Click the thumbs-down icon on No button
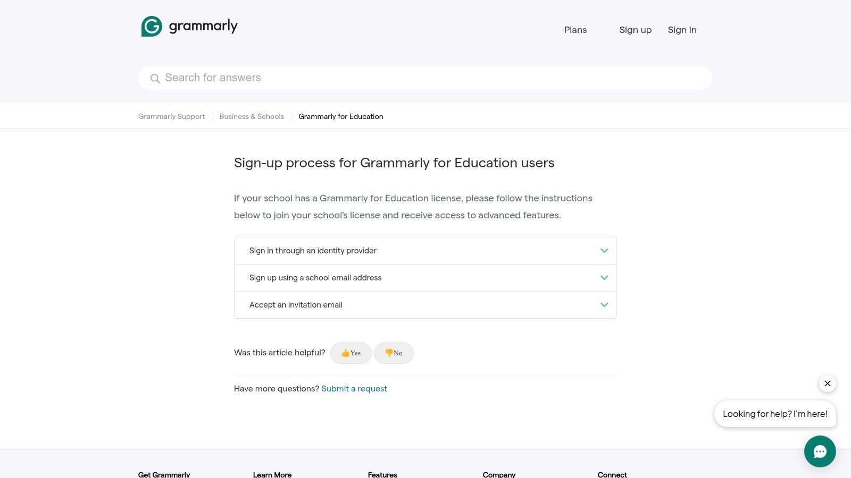Image resolution: width=851 pixels, height=478 pixels. click(389, 352)
